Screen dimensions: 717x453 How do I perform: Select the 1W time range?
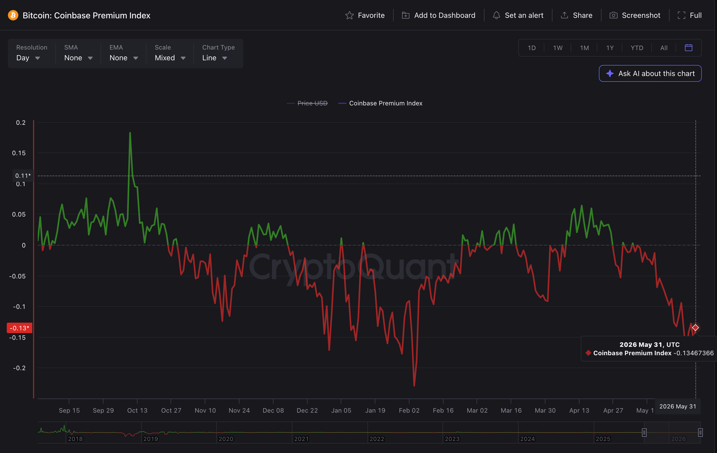click(558, 48)
